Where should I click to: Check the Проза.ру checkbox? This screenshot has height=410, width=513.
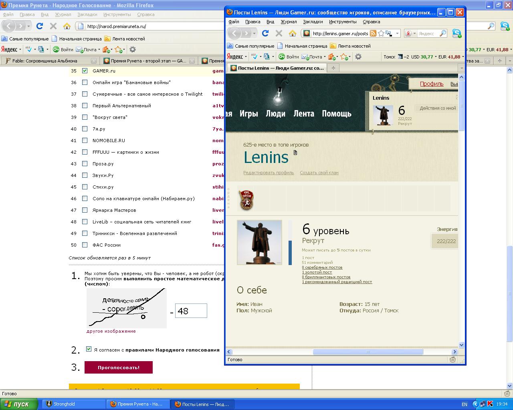[x=85, y=164]
